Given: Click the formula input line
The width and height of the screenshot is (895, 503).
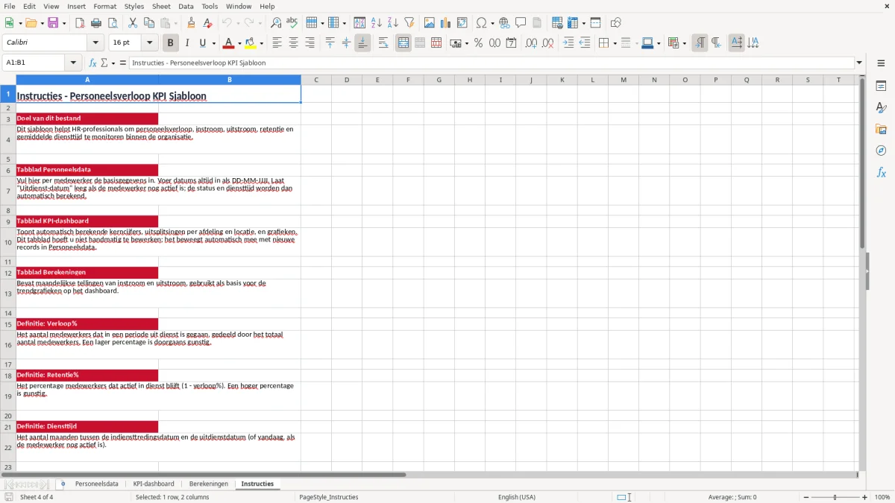Looking at the screenshot, I should coord(491,63).
